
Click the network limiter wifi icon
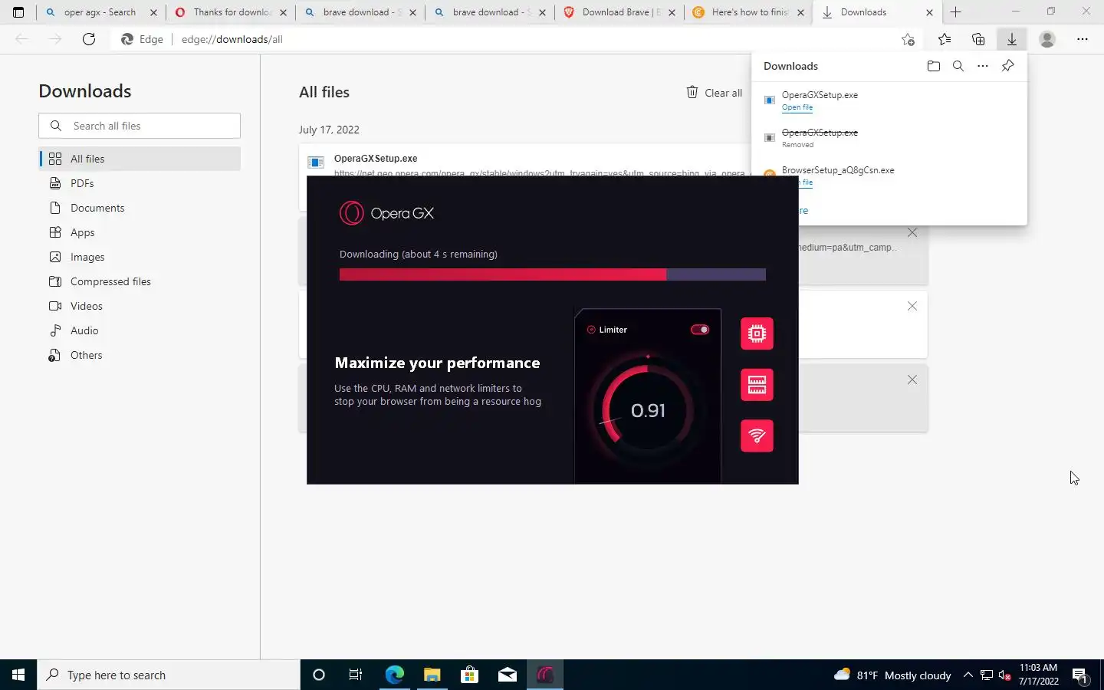(757, 435)
